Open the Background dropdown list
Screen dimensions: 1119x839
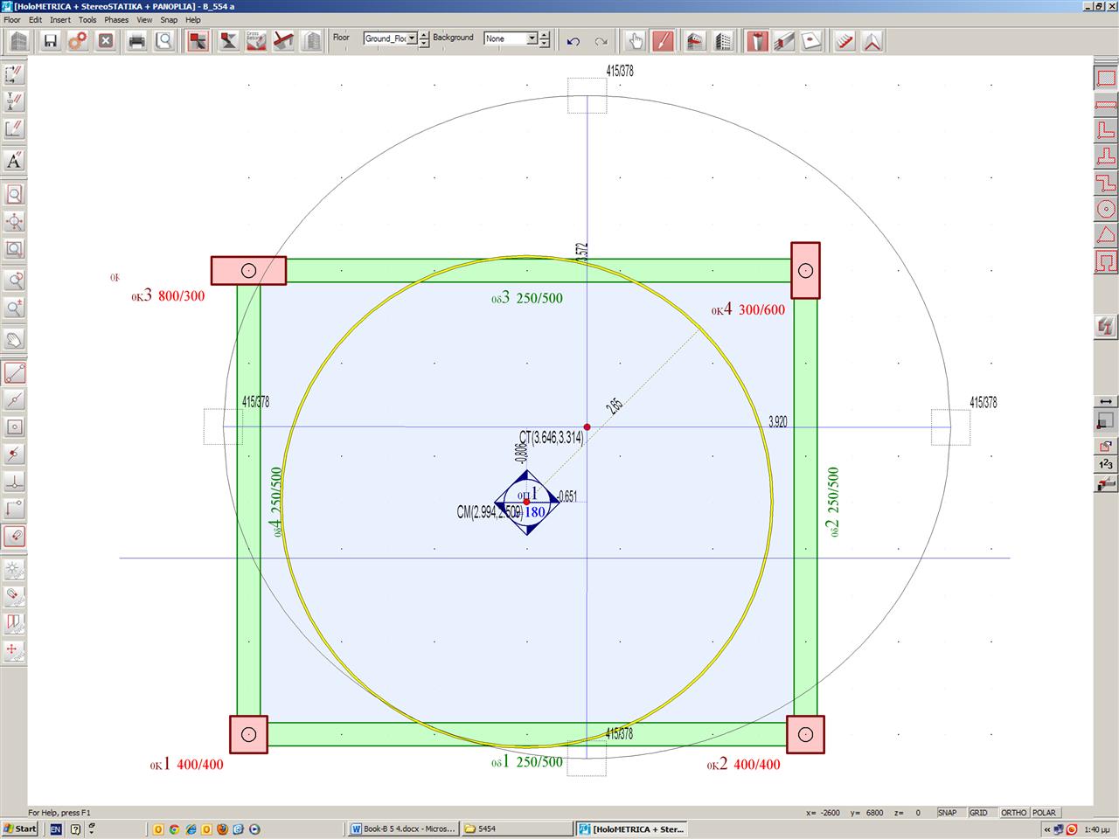532,38
